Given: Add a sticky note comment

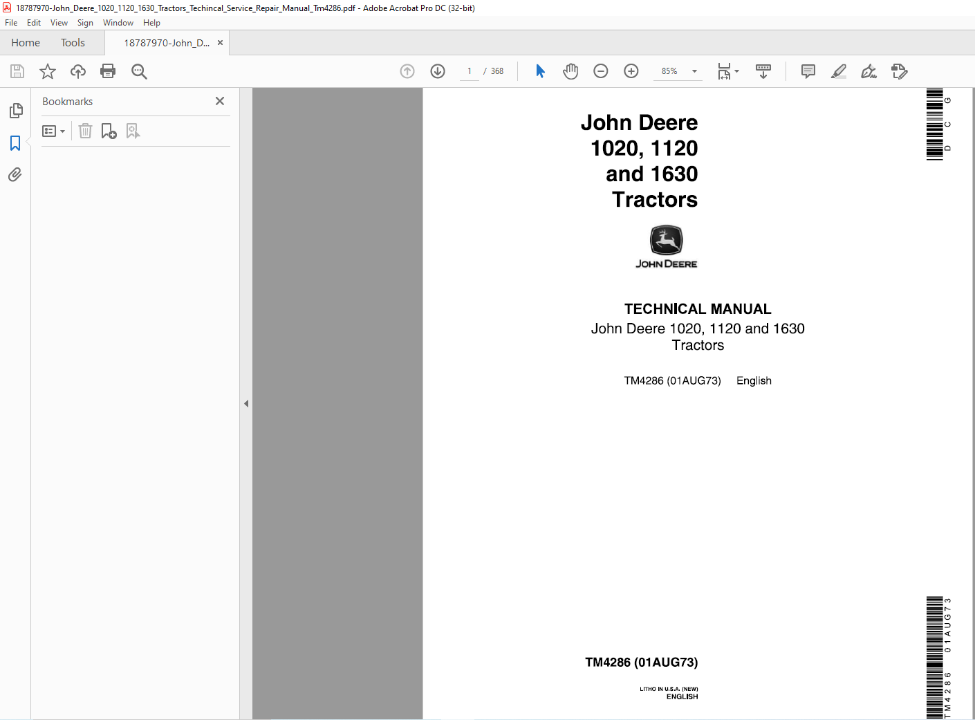Looking at the screenshot, I should [808, 71].
